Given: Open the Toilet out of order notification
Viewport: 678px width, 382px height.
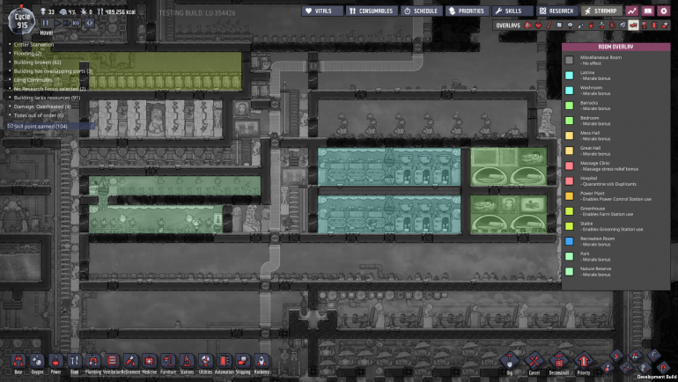Looking at the screenshot, I should [39, 115].
